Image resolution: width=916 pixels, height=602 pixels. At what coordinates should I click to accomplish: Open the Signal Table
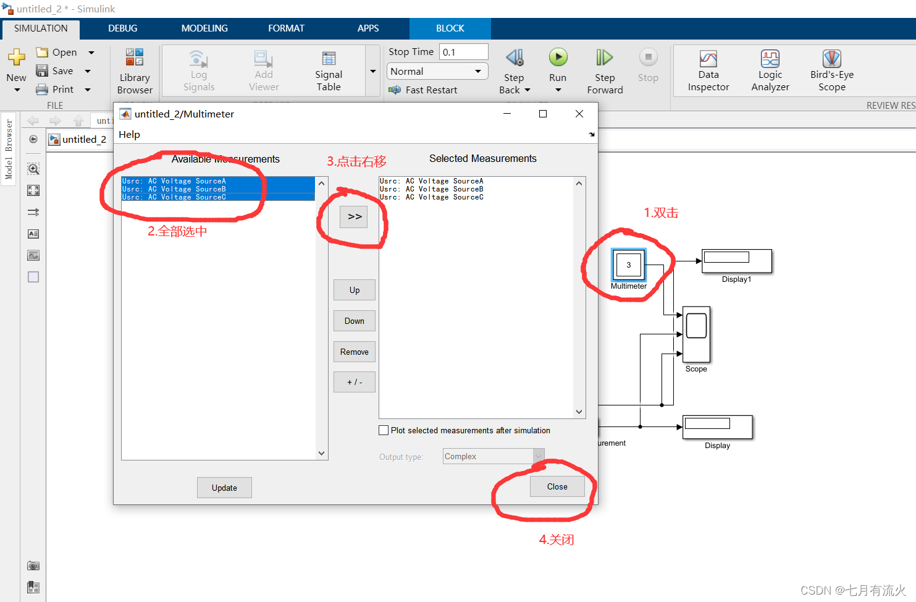coord(329,71)
